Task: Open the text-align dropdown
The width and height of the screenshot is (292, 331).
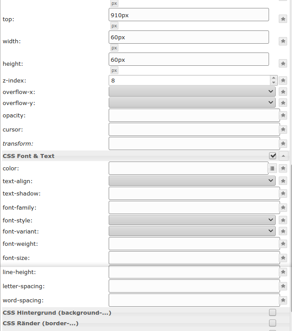Action: (192, 181)
